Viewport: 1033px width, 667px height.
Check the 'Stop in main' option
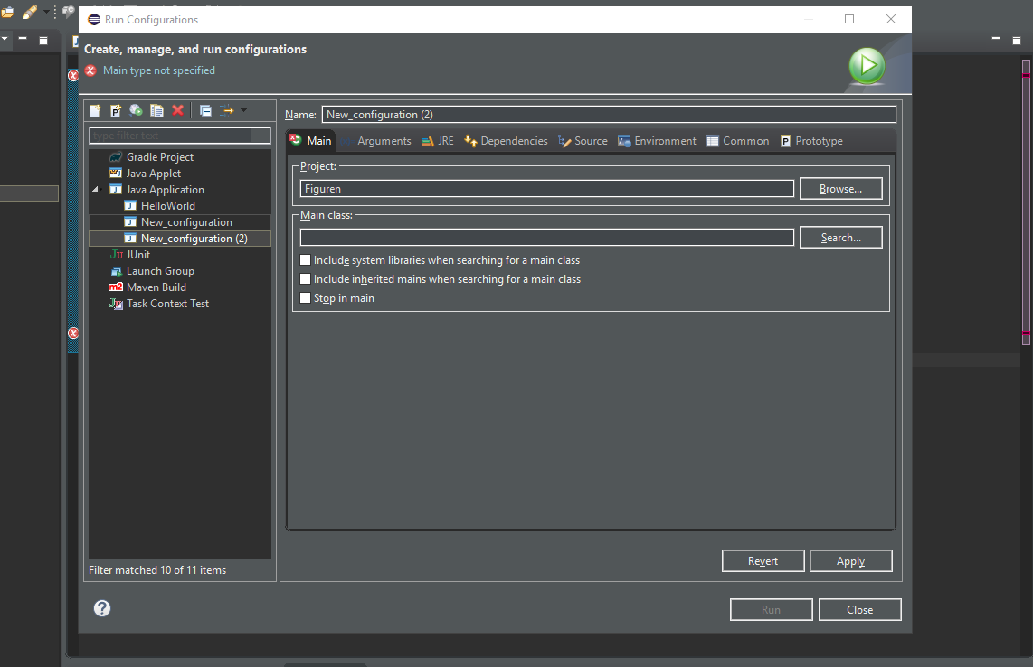305,297
